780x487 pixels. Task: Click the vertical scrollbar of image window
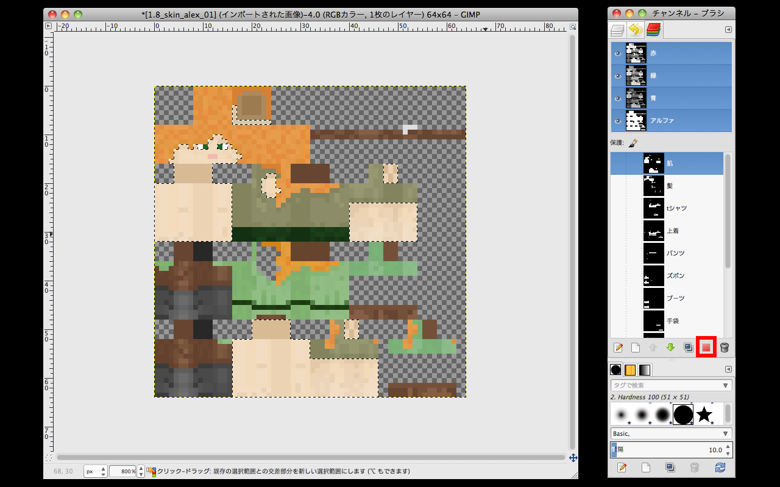point(572,241)
